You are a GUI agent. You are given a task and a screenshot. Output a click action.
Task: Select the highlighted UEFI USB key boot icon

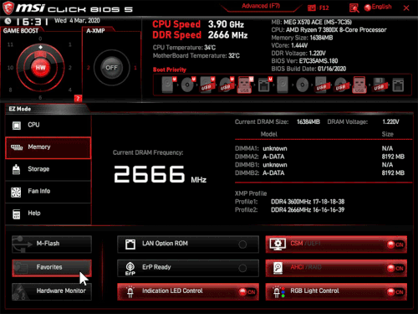[x=245, y=85]
